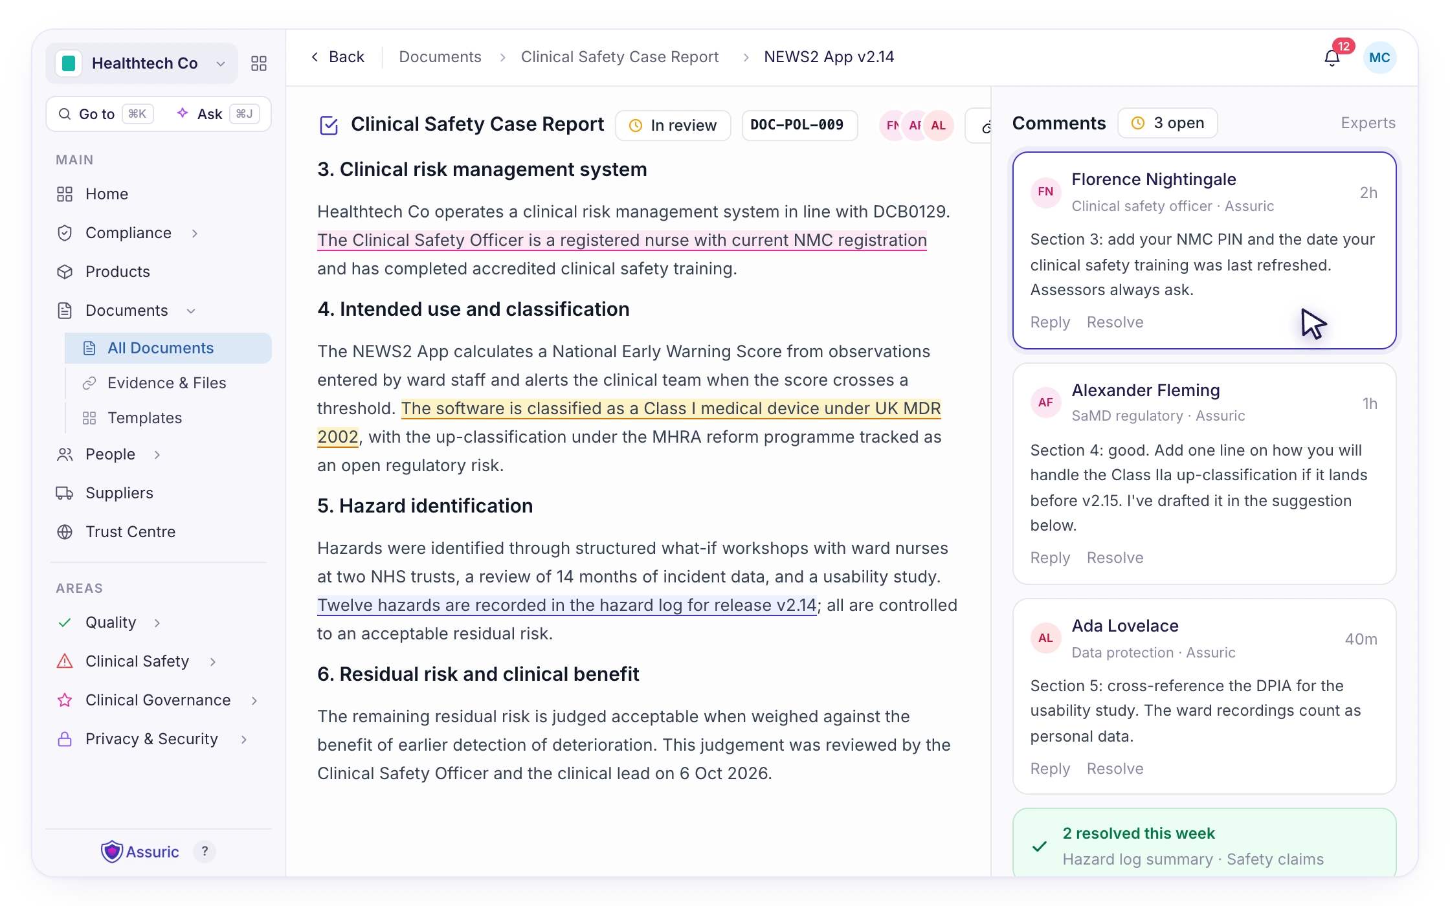Click the 3 open comments filter
The height and width of the screenshot is (906, 1450).
[1168, 123]
